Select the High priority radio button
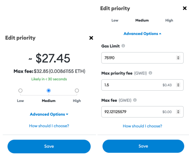Image resolution: width=189 pixels, height=158 pixels. (77, 90)
